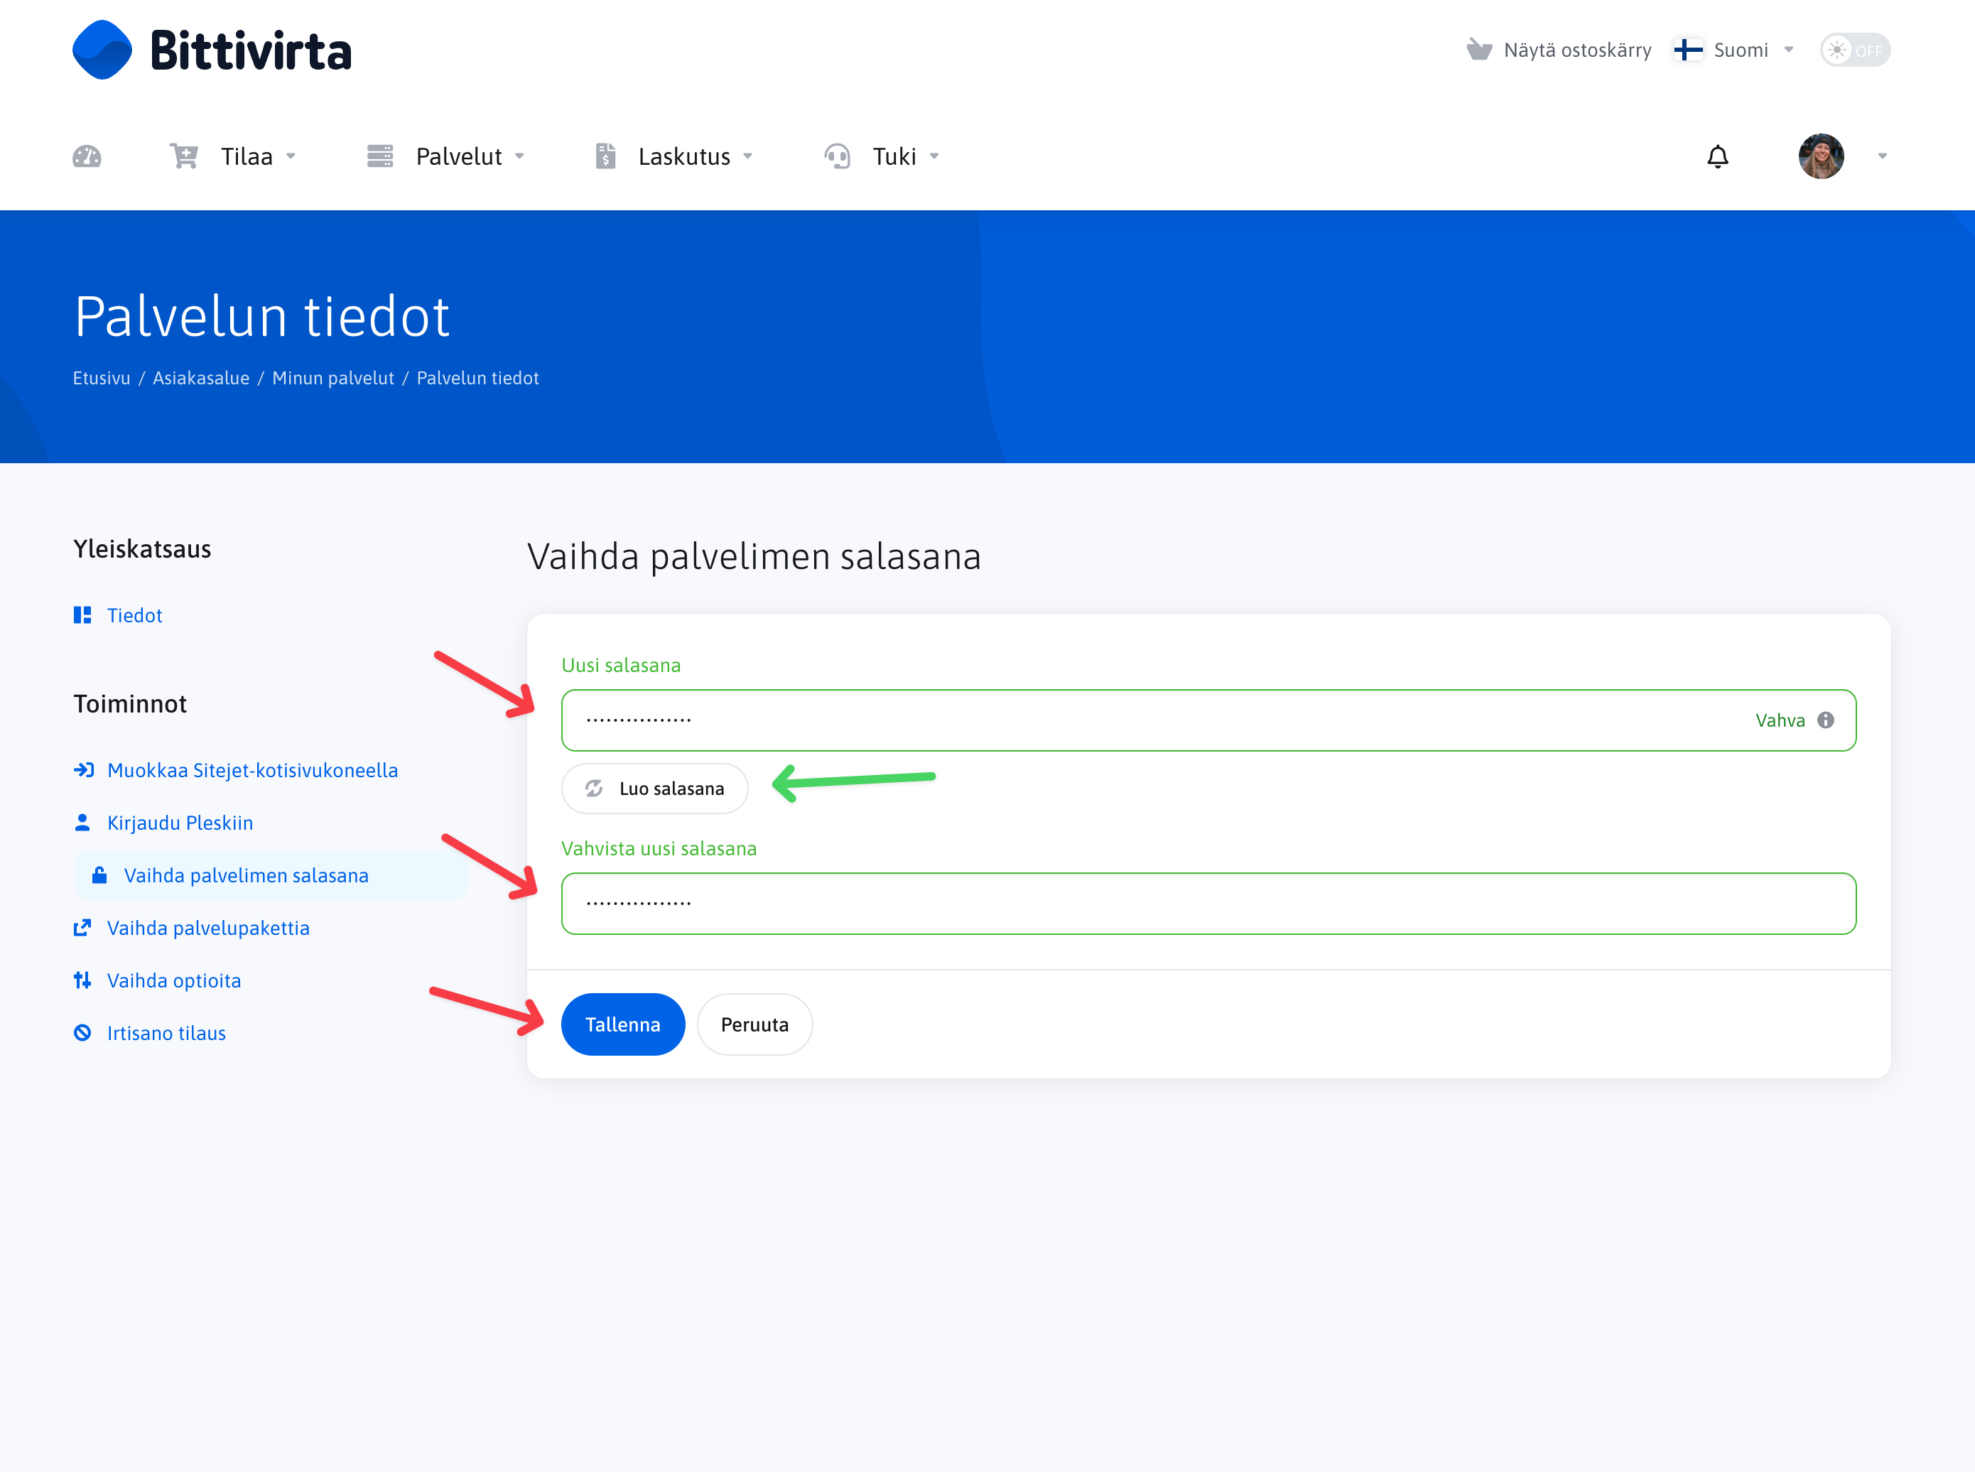Image resolution: width=1975 pixels, height=1472 pixels.
Task: Click the shopping basket icon
Action: point(1479,50)
